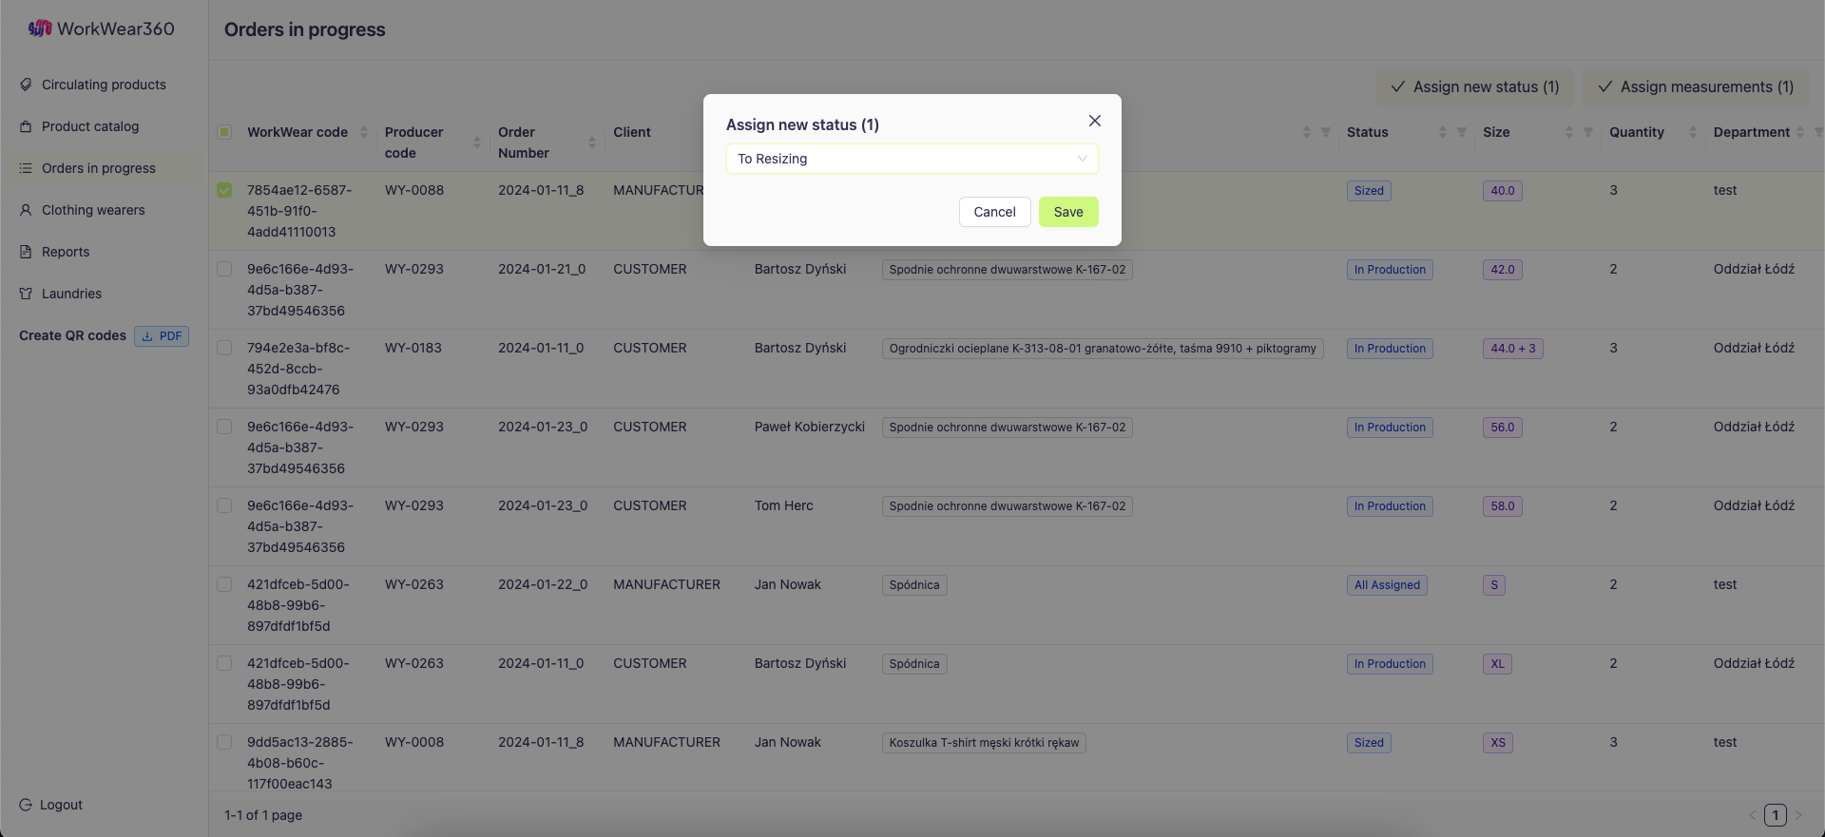Screen dimensions: 1825x837
Task: Toggle the select-all header checkbox
Action: click(x=224, y=132)
